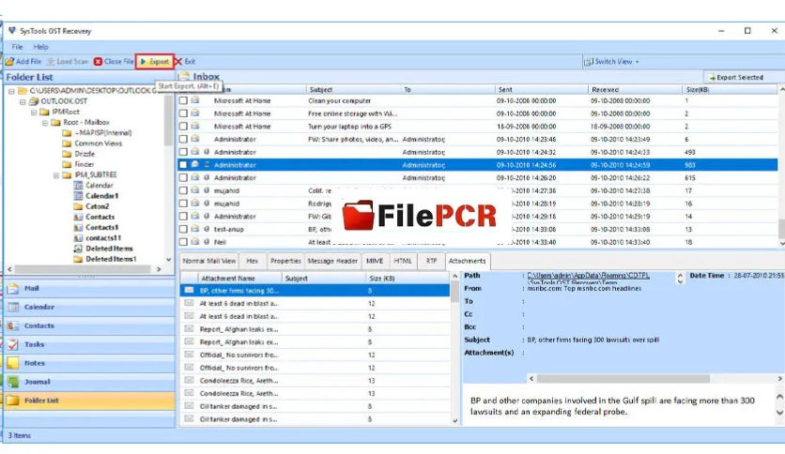Tick checkbox for Clean your computer email

click(183, 100)
